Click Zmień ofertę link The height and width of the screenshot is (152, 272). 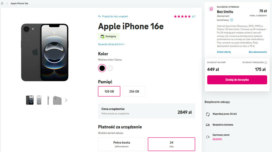(x=224, y=52)
